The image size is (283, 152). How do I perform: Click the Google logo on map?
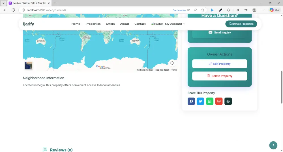(x=100, y=66)
